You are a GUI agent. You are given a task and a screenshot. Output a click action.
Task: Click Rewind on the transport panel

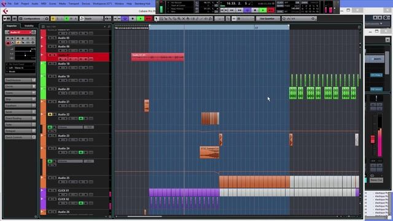[x=232, y=10]
